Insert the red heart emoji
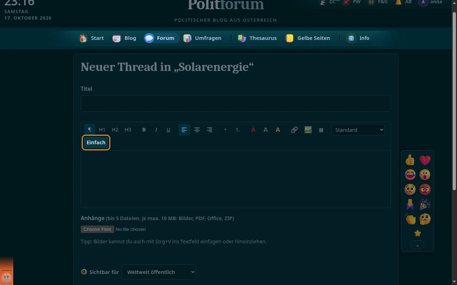Screen dimensions: 457x285 coord(425,160)
